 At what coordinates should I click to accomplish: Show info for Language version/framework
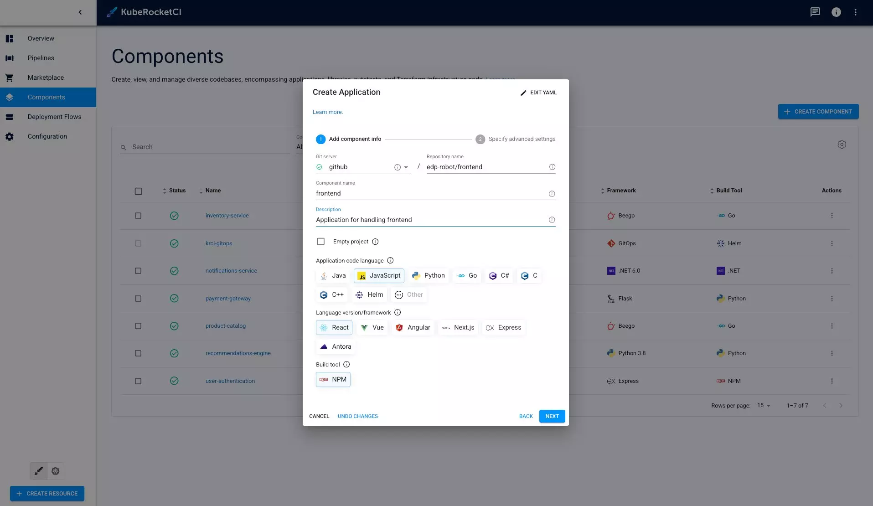(x=398, y=312)
